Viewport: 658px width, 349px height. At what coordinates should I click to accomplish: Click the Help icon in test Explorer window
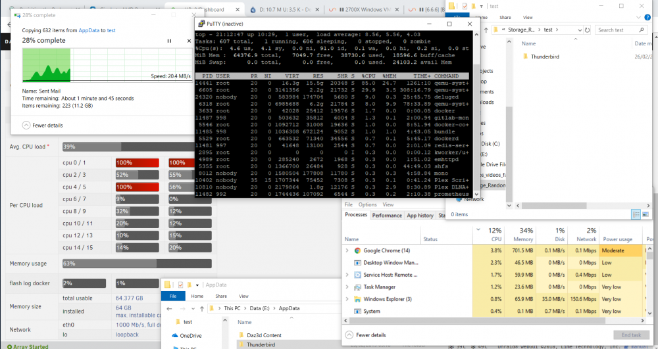pos(649,18)
